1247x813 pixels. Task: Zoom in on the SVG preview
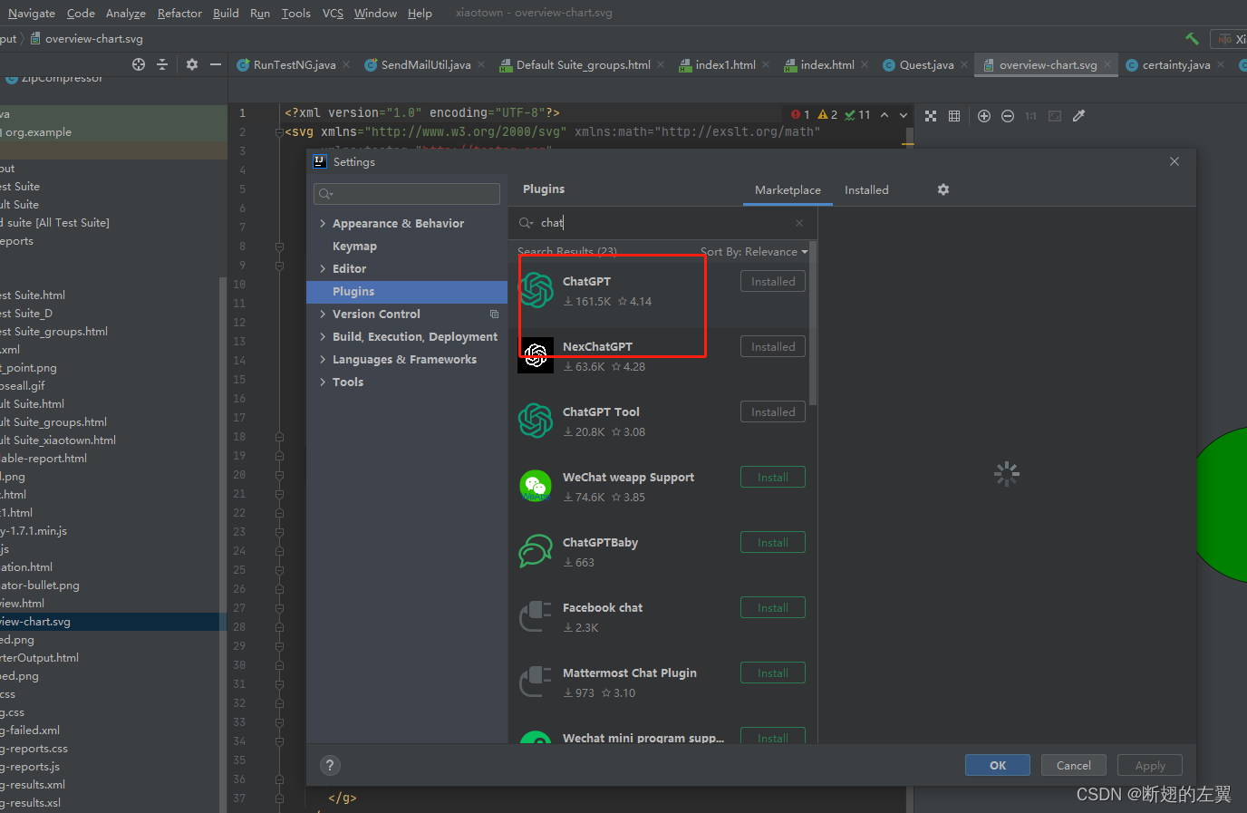[984, 116]
